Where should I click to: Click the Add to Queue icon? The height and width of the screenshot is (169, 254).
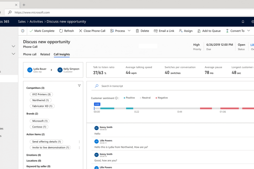(199, 31)
